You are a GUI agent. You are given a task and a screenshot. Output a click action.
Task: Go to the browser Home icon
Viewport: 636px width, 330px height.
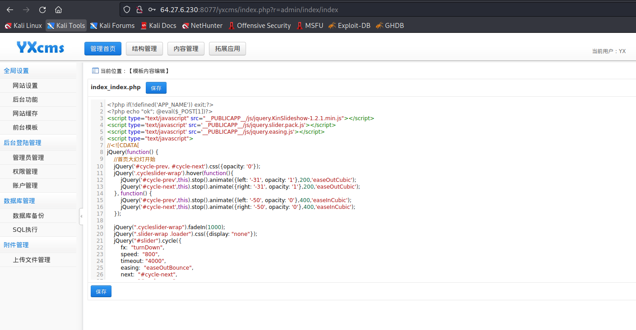coord(58,9)
